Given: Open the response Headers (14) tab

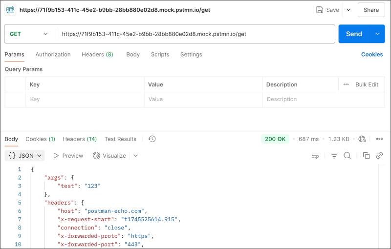Looking at the screenshot, I should pos(80,139).
